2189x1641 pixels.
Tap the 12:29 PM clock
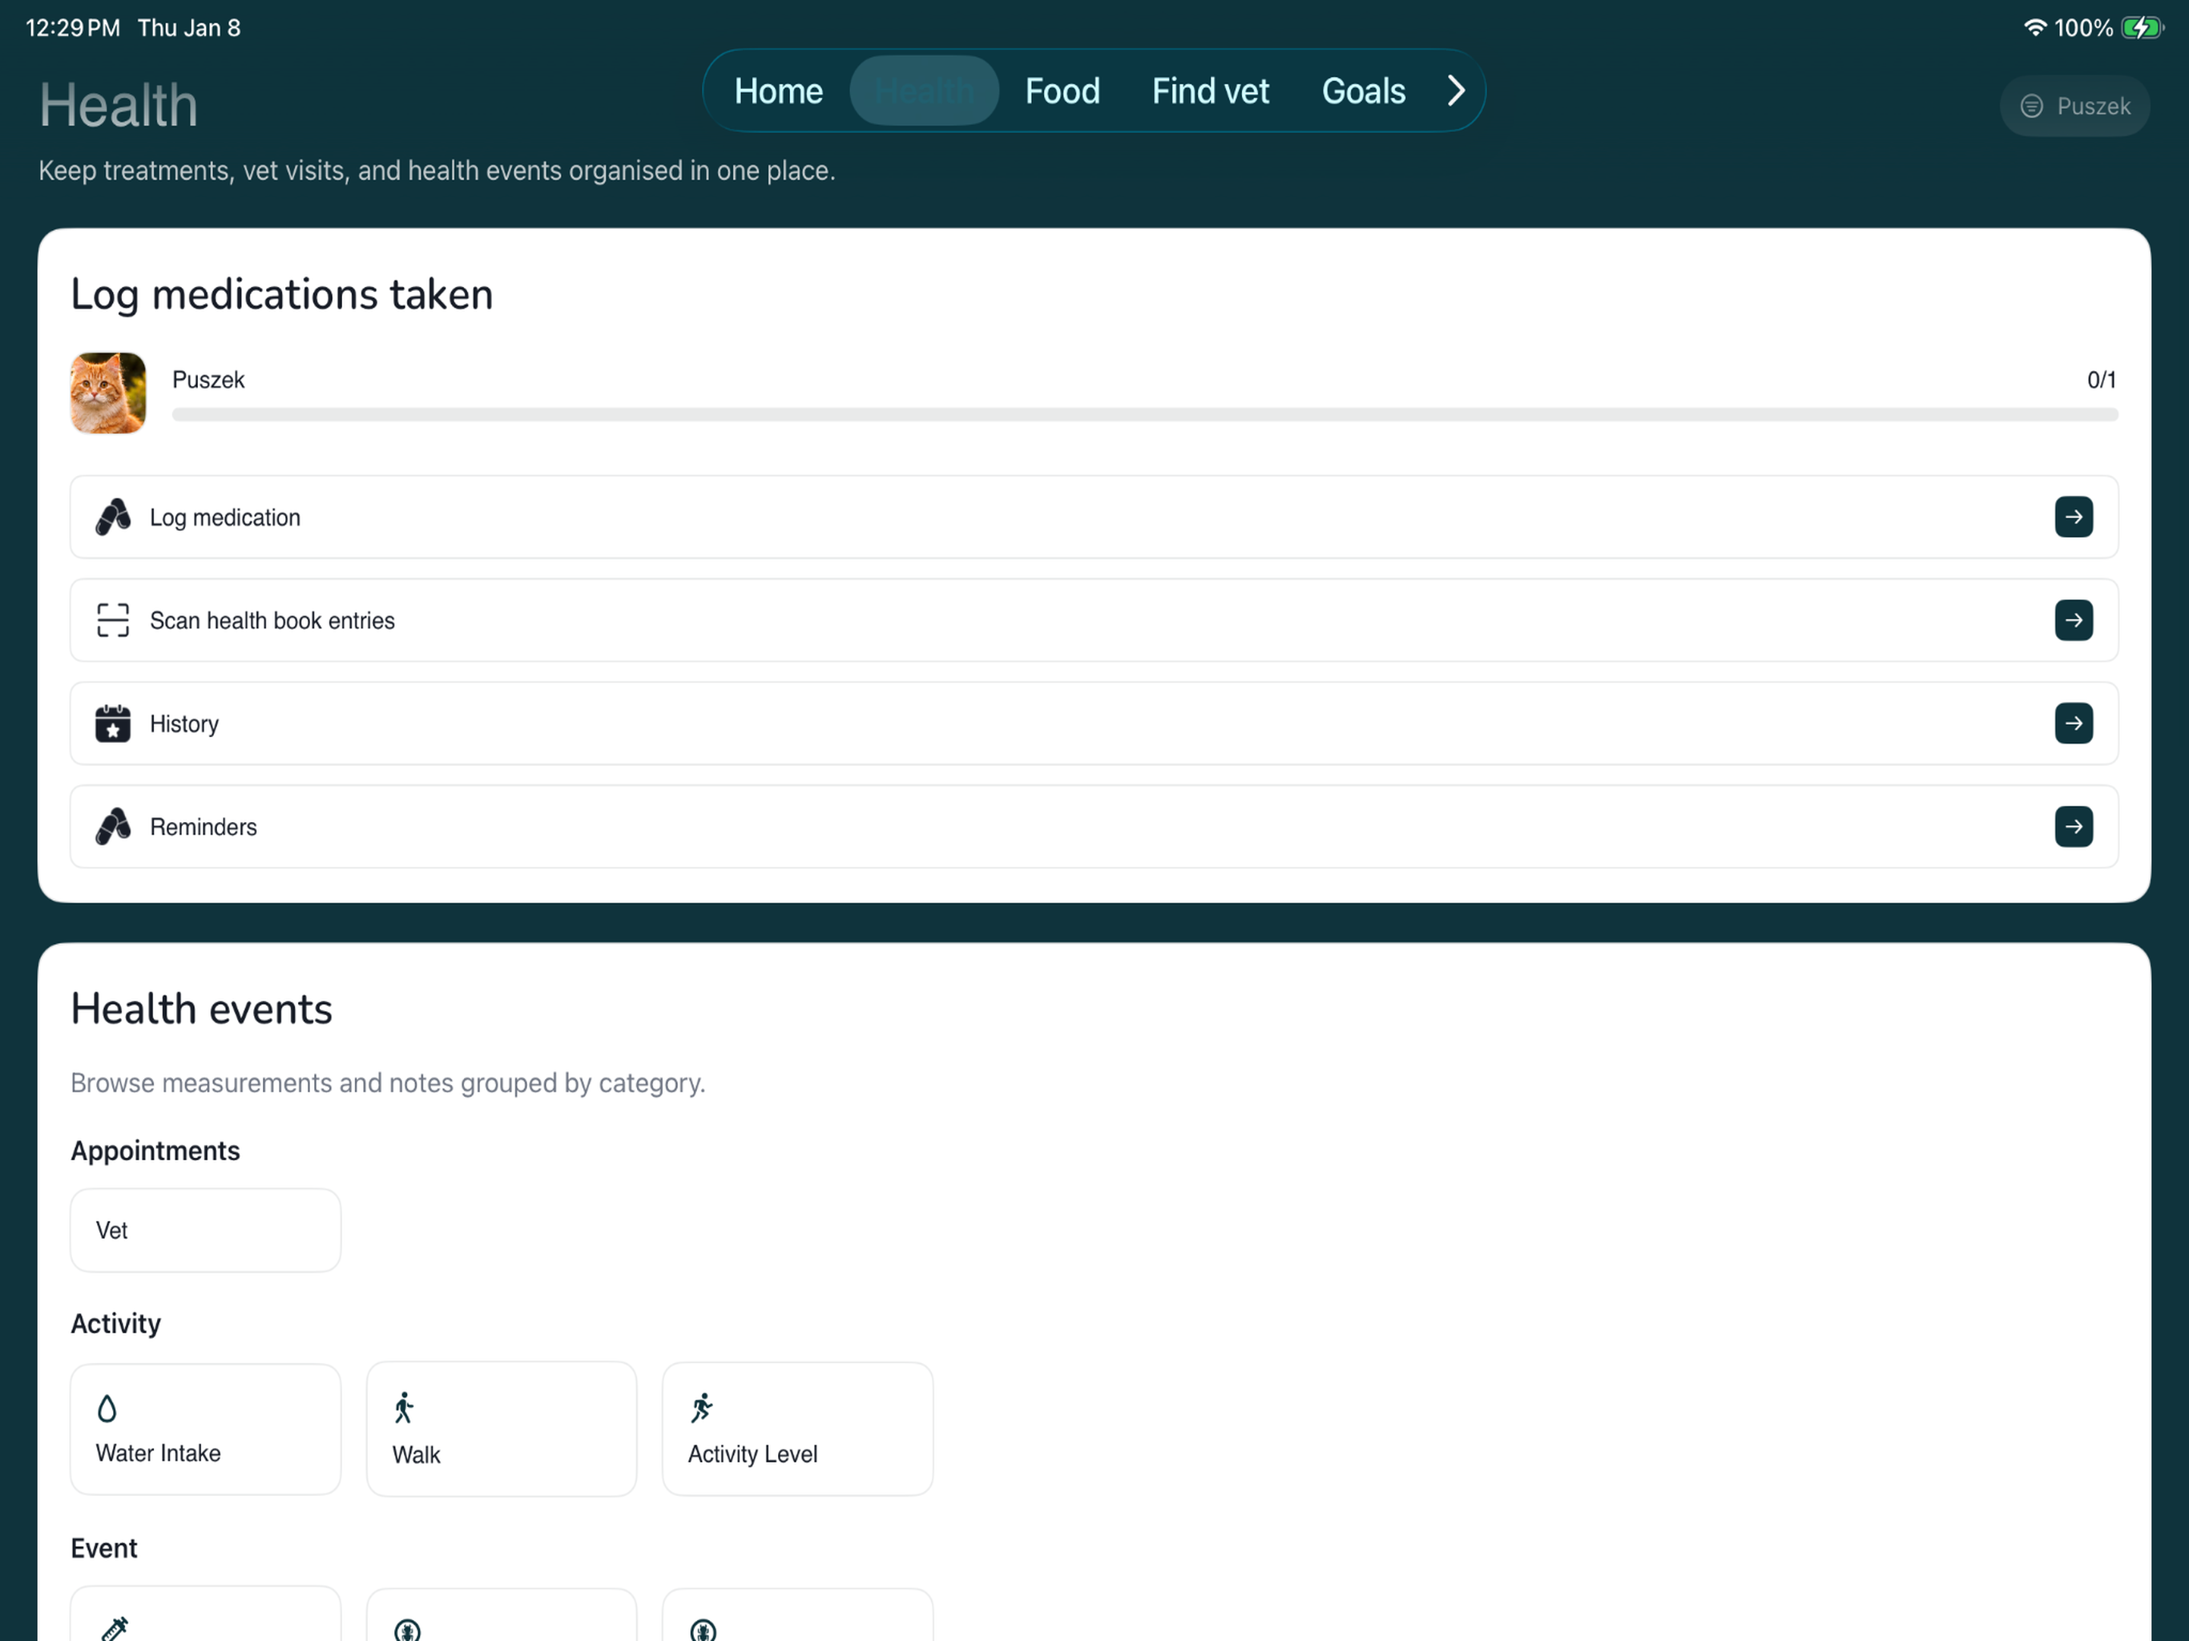pos(72,28)
